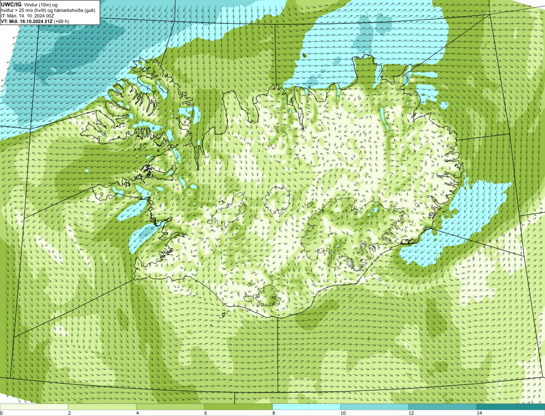The height and width of the screenshot is (416, 545).
Task: Click the legend tick label '14'
Action: point(479,413)
